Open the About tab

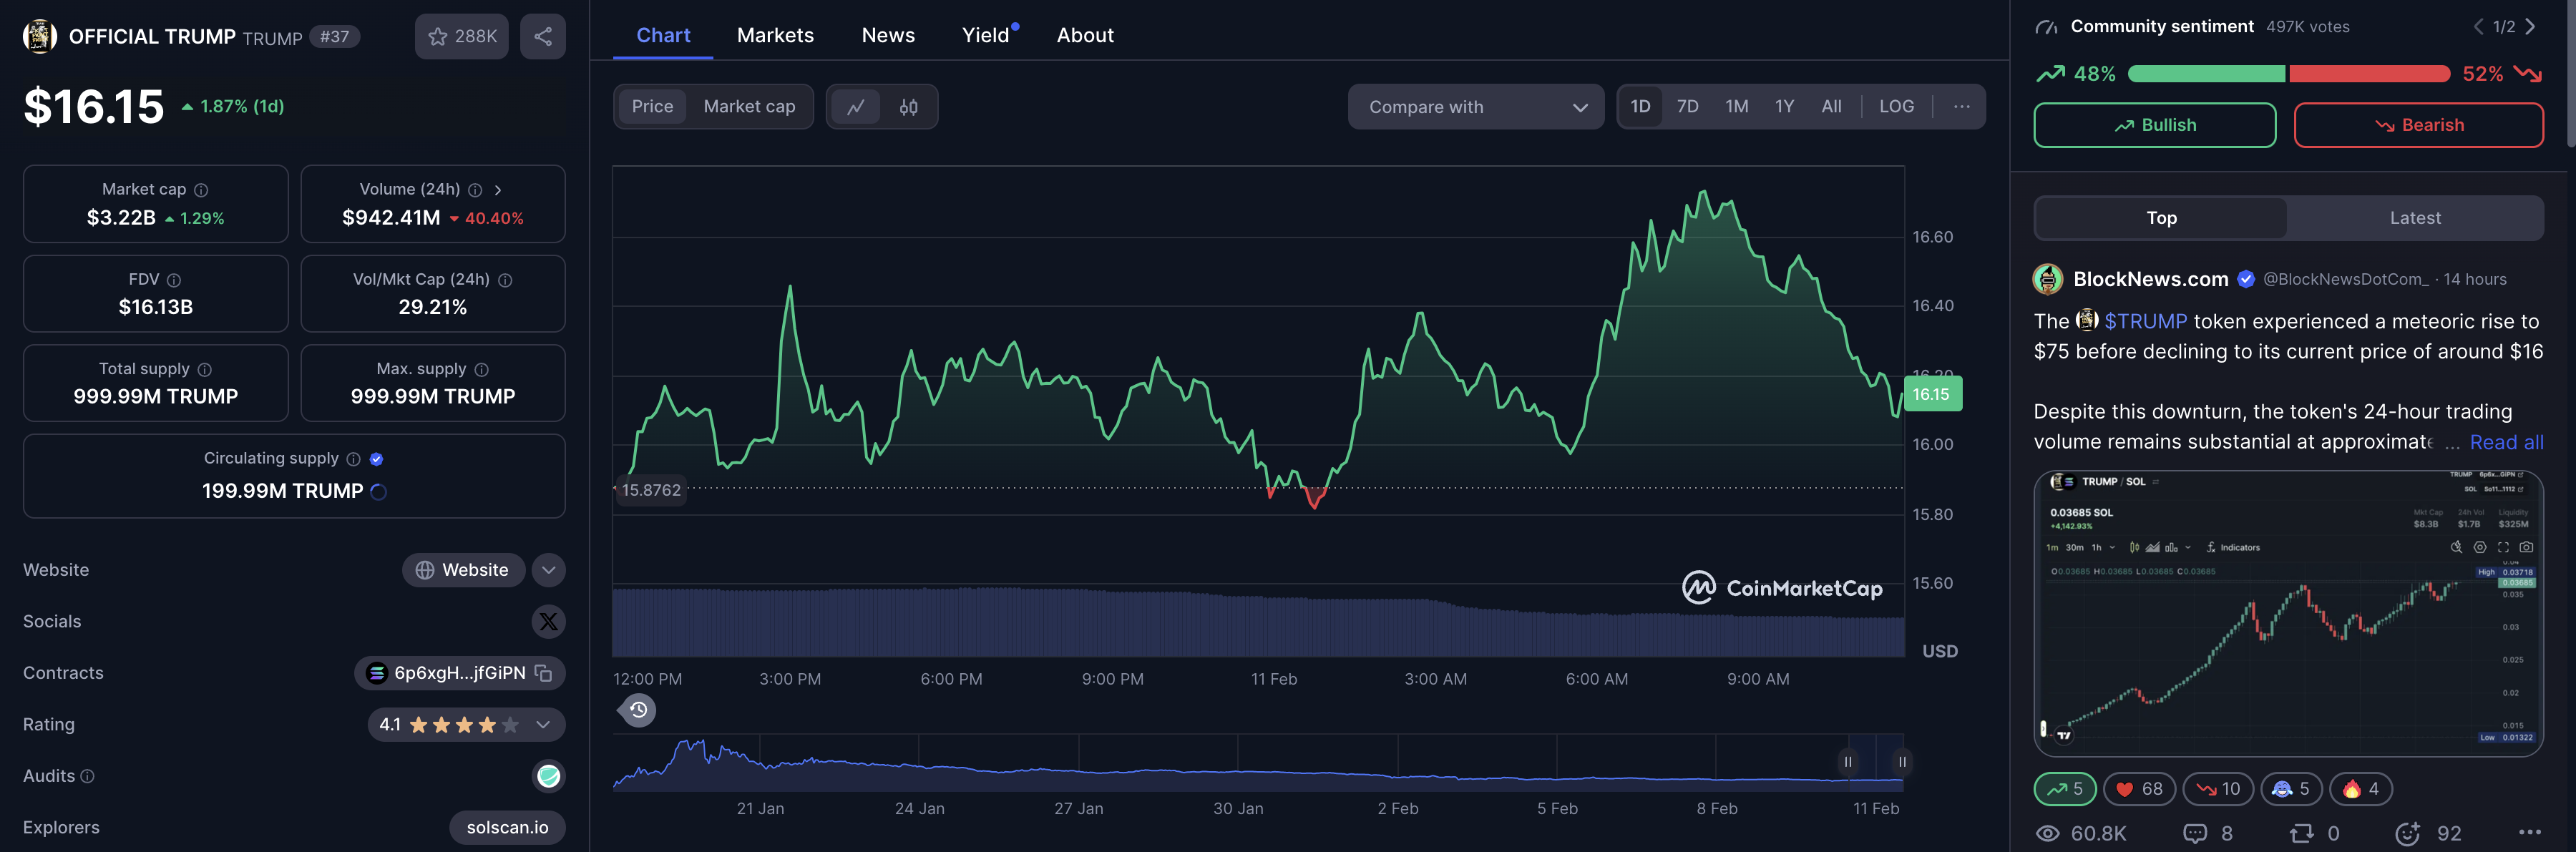[1085, 35]
